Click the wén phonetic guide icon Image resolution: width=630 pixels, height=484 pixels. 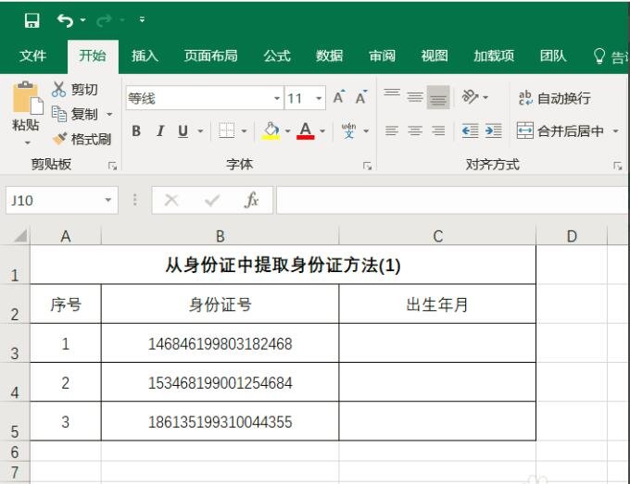348,130
